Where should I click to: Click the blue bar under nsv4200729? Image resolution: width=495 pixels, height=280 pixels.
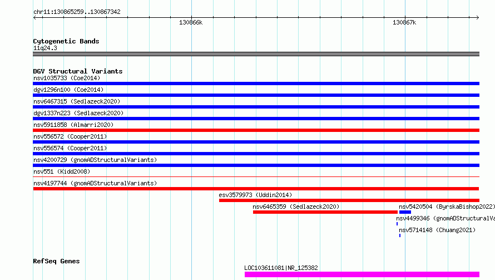256,165
